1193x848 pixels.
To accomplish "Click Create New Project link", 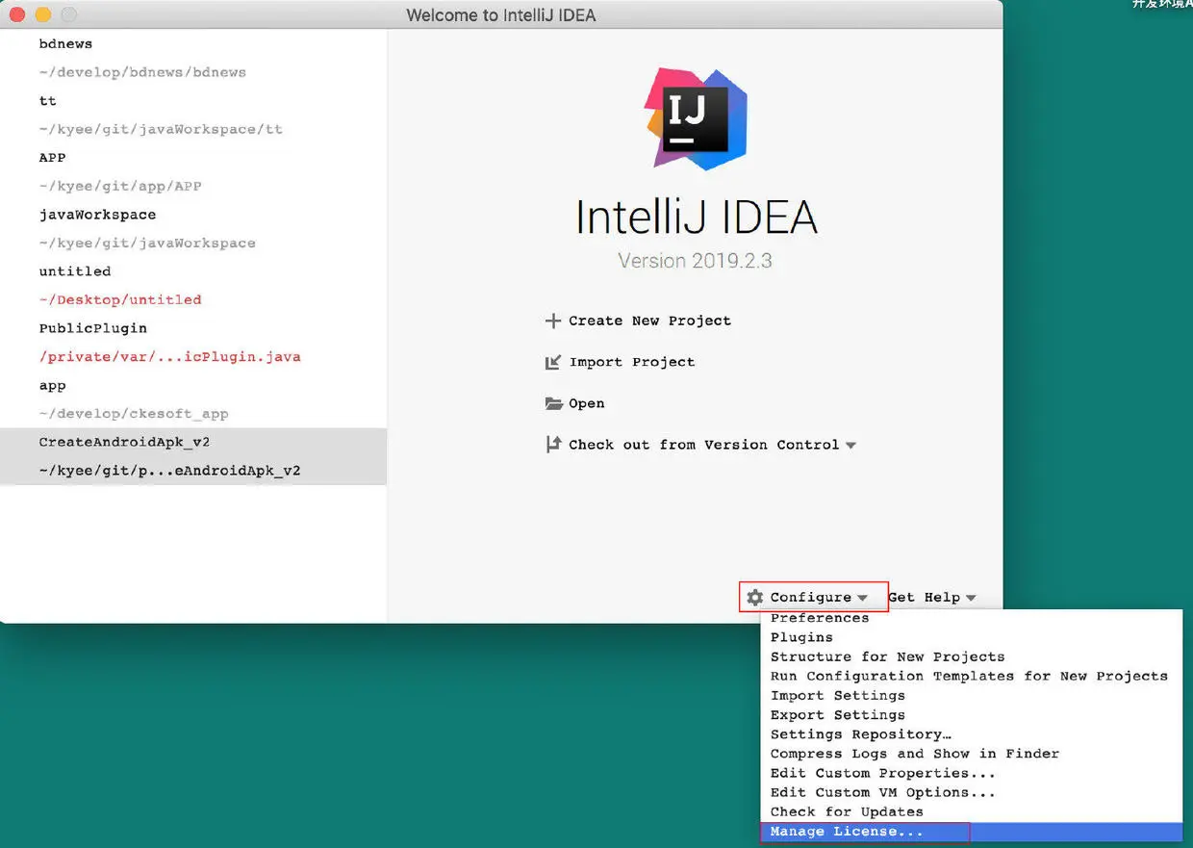I will tap(649, 321).
